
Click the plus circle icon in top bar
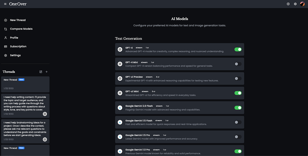tap(288, 4)
